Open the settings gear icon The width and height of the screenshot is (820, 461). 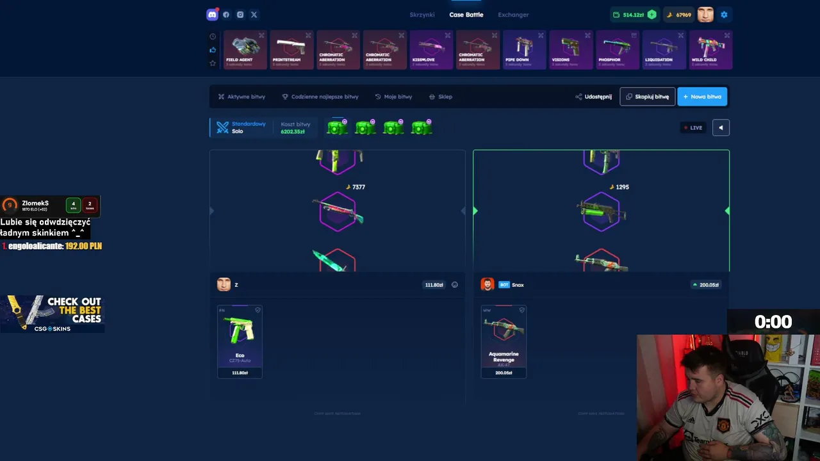(725, 15)
